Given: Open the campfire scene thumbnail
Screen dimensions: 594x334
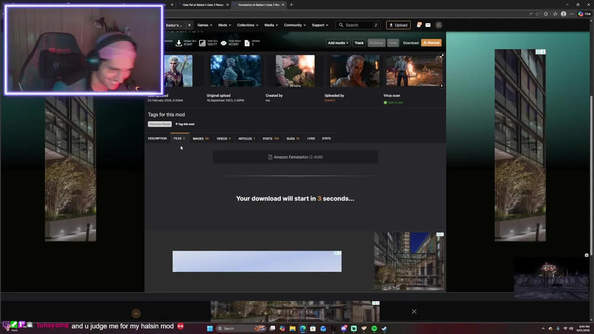Looking at the screenshot, I should coord(414,71).
